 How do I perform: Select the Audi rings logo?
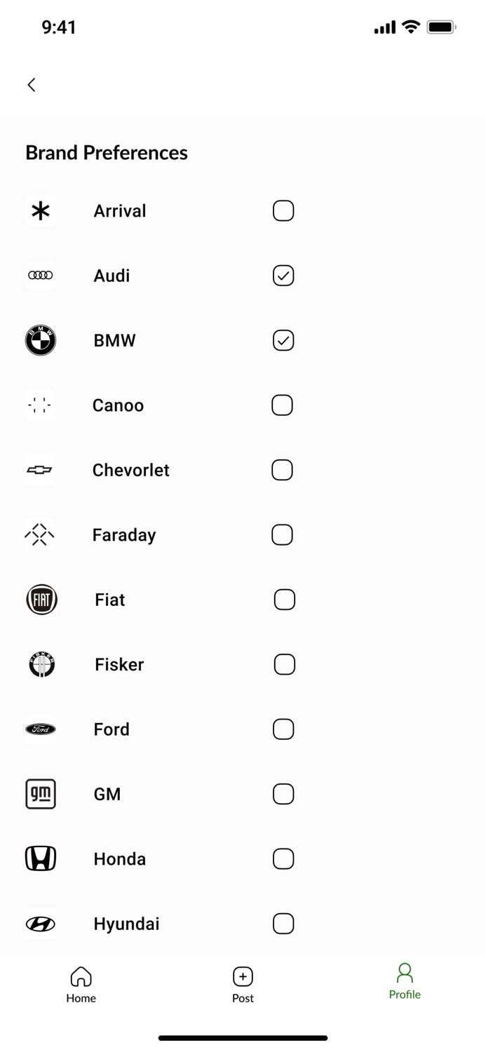tap(40, 275)
